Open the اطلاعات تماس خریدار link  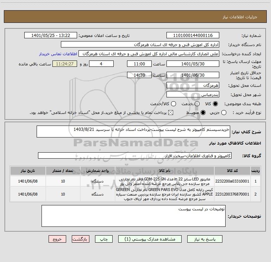tap(58, 54)
